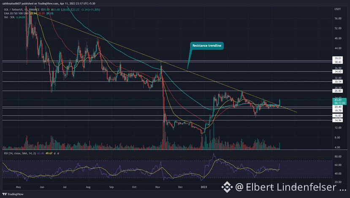Click the EMA value 21.13 in legend
This screenshot has width=350, height=198.
tap(50, 13)
